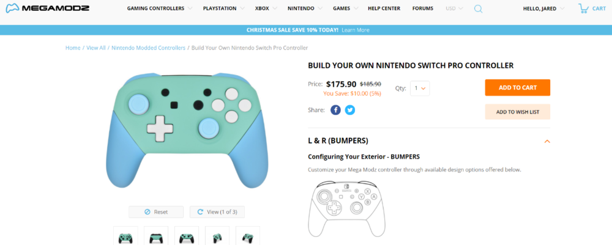Viewport: 612px width, 245px height.
Task: Click the Reset icon button
Action: tap(156, 212)
